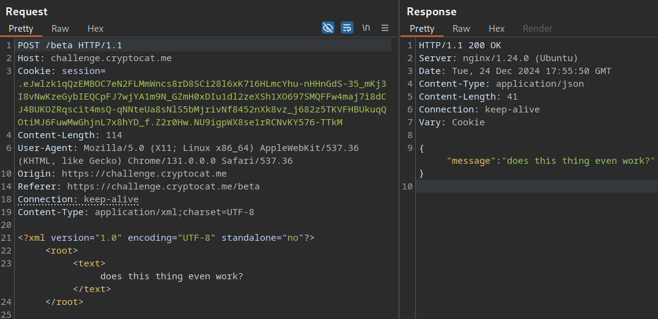This screenshot has height=319, width=658.
Task: Click the Content-Length: 114 header
Action: click(x=70, y=136)
